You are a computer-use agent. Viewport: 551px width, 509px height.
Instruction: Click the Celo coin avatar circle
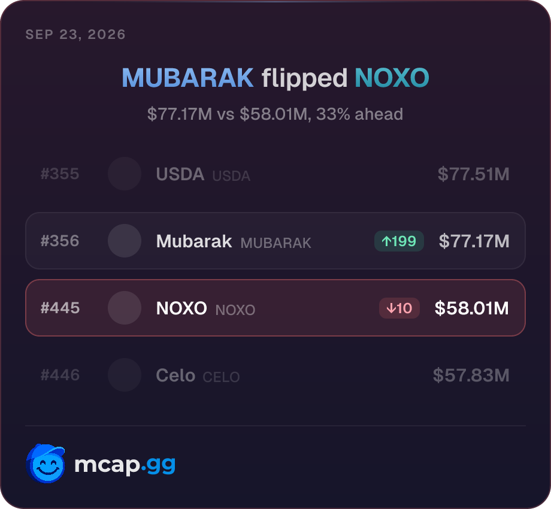click(125, 375)
